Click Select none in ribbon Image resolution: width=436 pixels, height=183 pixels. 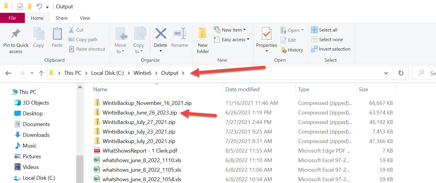click(x=327, y=39)
